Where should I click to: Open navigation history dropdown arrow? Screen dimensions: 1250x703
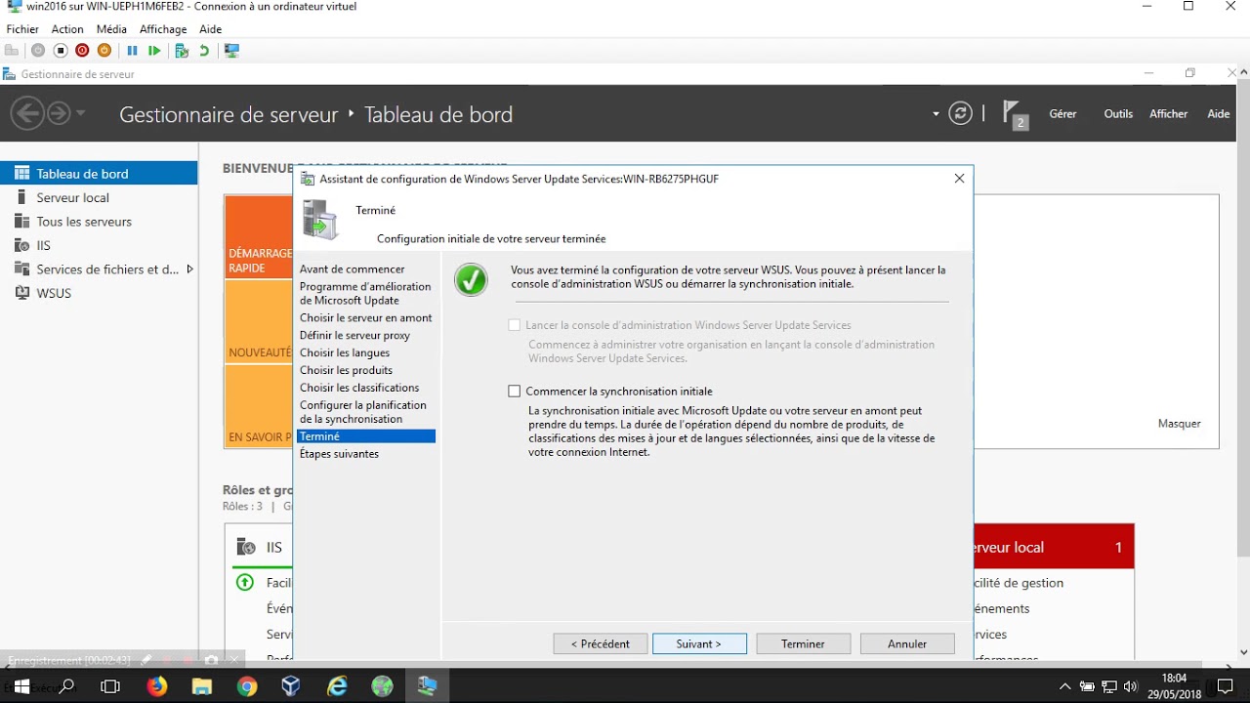tap(80, 114)
